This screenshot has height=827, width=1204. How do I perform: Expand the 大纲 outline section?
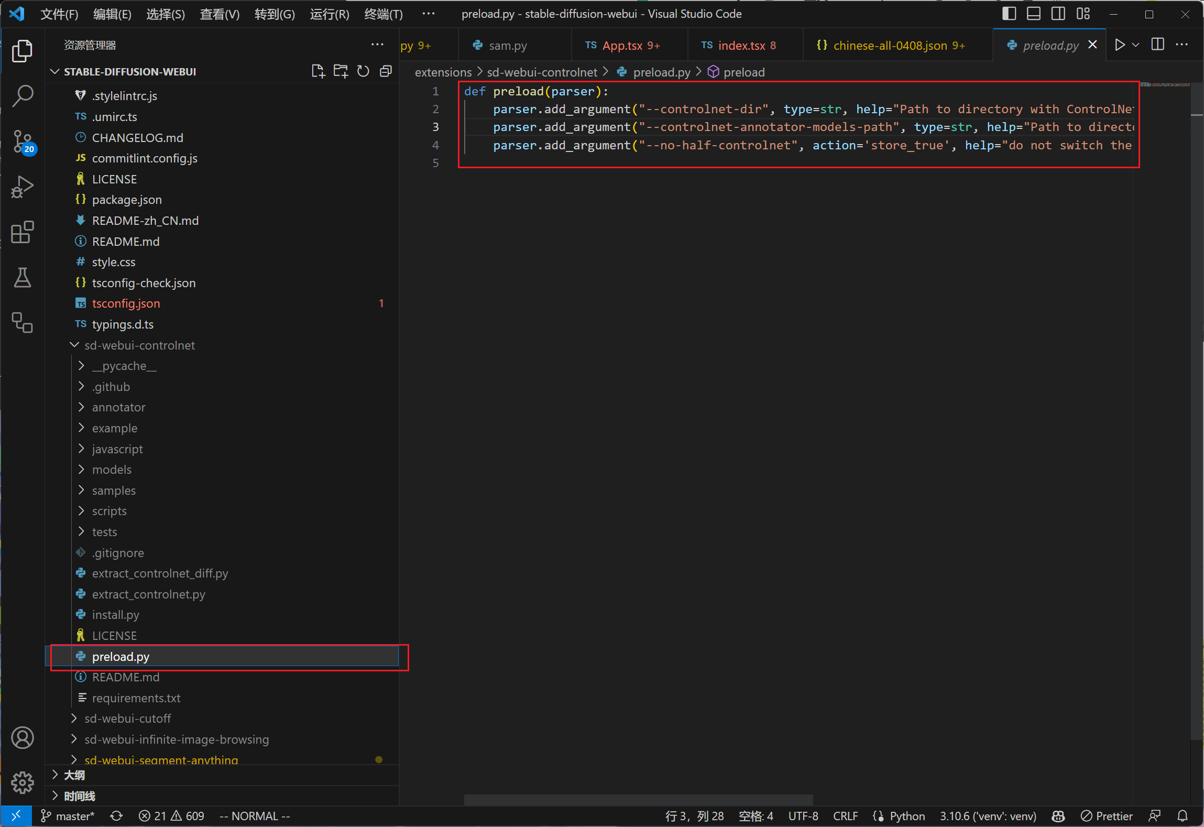tap(74, 775)
